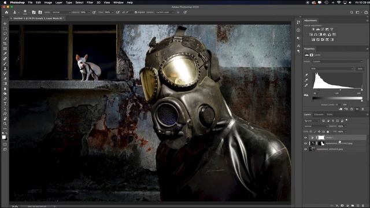Screen dimensions: 370x208
Task: Open layer Opacity dropdown in Layers panel
Action: coord(346,127)
